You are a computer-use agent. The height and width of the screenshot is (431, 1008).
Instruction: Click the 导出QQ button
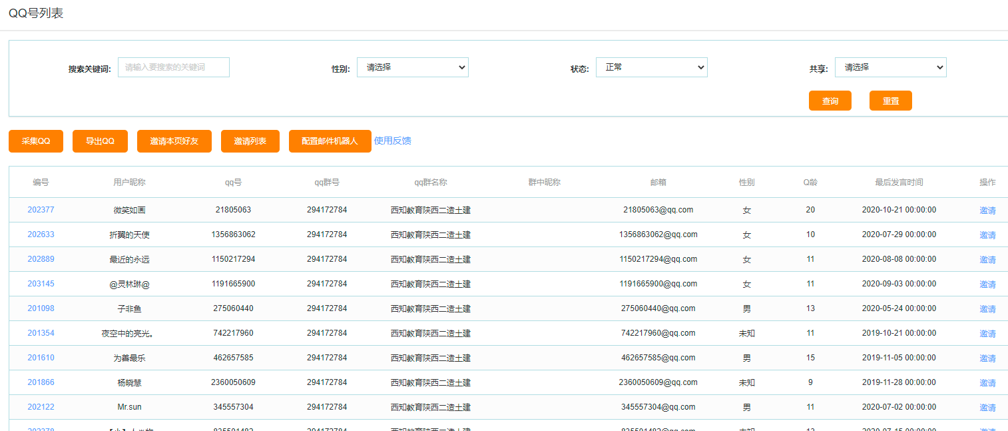pos(100,141)
